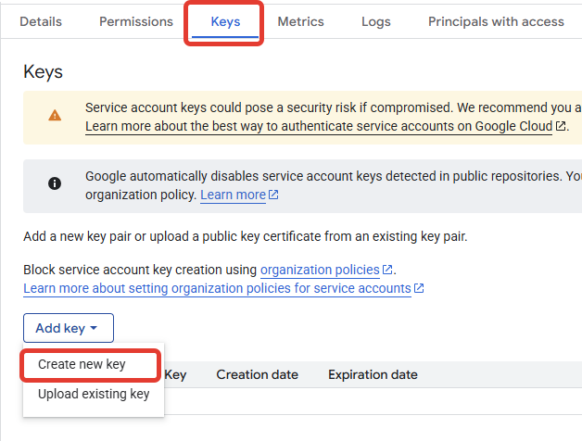Switch to the Details tab
The height and width of the screenshot is (441, 582).
(x=41, y=21)
